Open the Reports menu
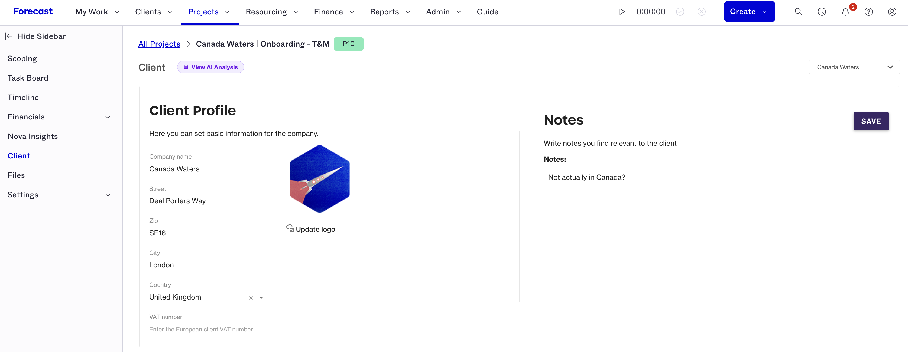This screenshot has height=352, width=908. (390, 12)
